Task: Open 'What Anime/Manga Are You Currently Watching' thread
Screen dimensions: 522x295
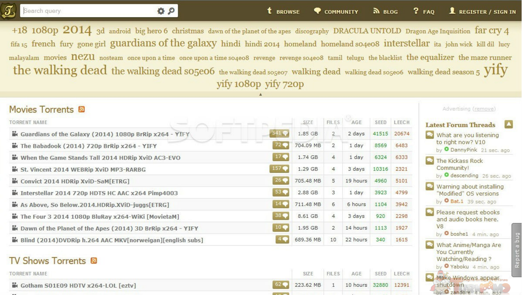Action: pos(469,252)
